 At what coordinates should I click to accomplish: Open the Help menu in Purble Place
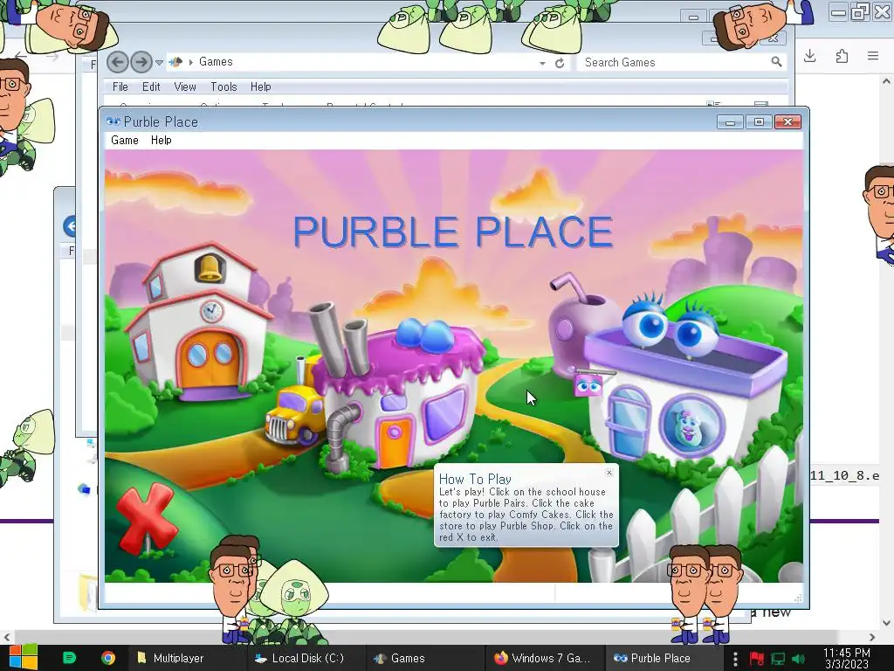(161, 141)
